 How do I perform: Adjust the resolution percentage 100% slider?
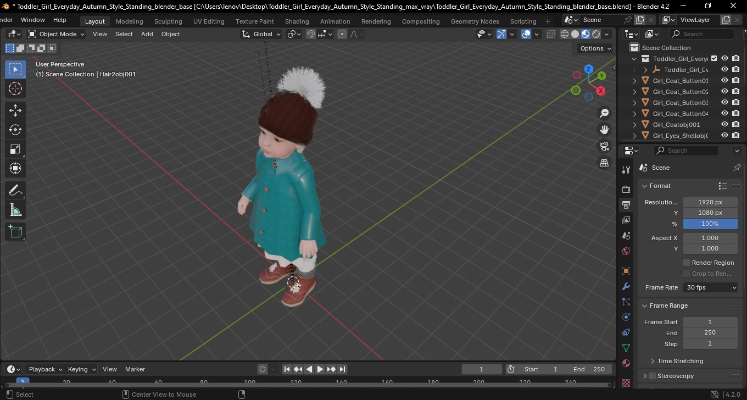point(710,224)
